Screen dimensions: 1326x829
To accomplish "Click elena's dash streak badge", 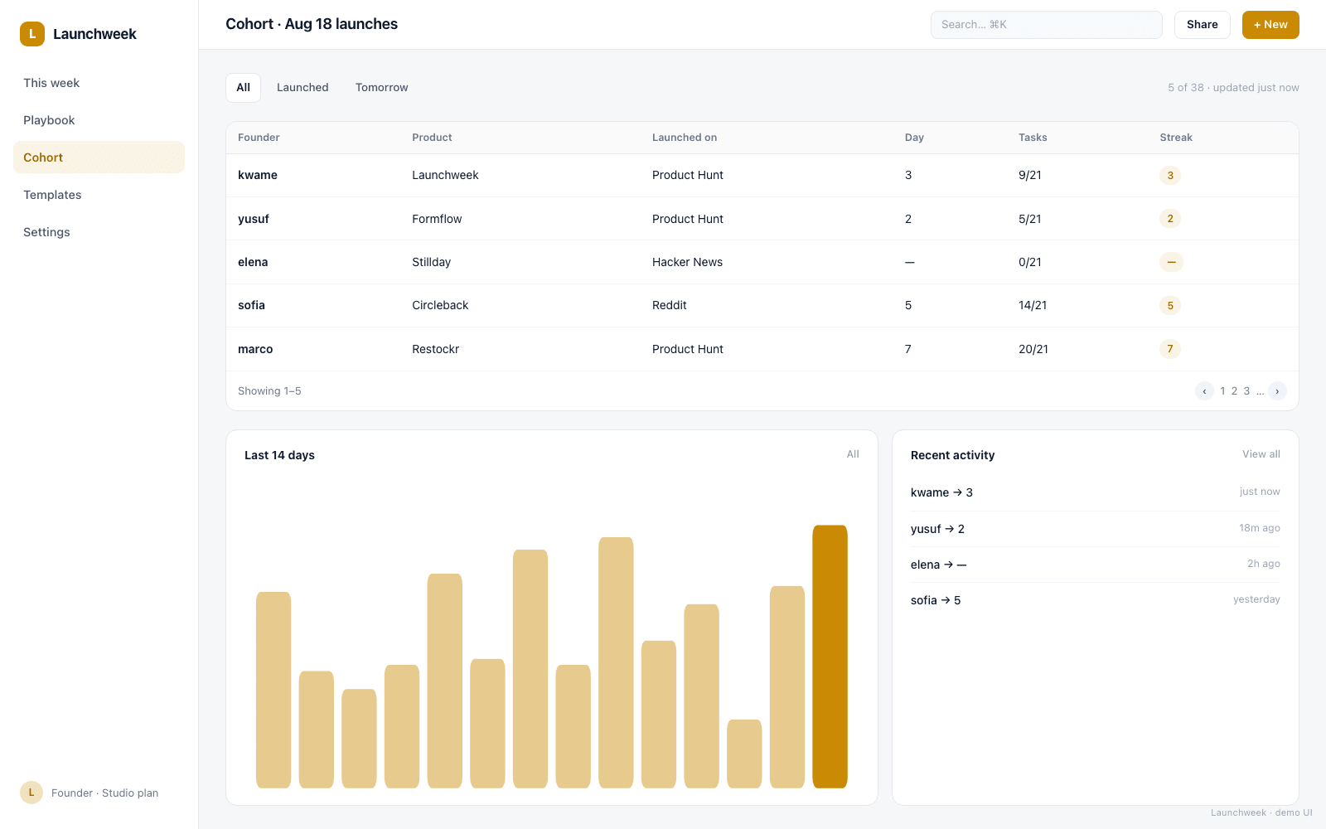I will click(1171, 262).
